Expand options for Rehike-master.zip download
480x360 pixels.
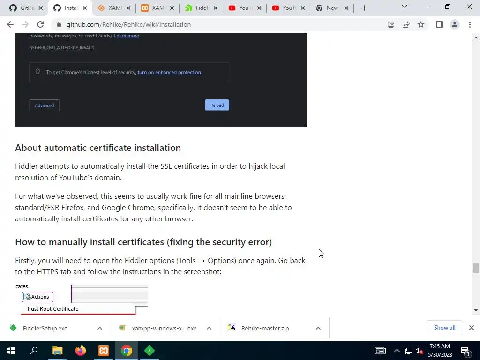318,328
